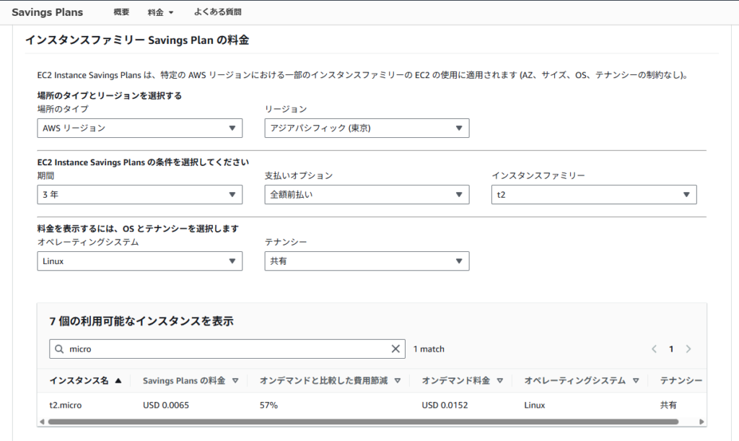This screenshot has width=739, height=441.
Task: Sort by オンデマンドと比較した費用節減 column arrow
Action: click(x=398, y=380)
